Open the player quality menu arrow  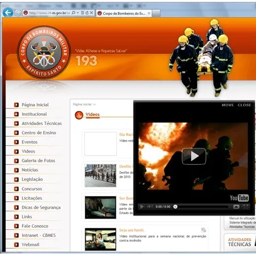[x=236, y=207]
